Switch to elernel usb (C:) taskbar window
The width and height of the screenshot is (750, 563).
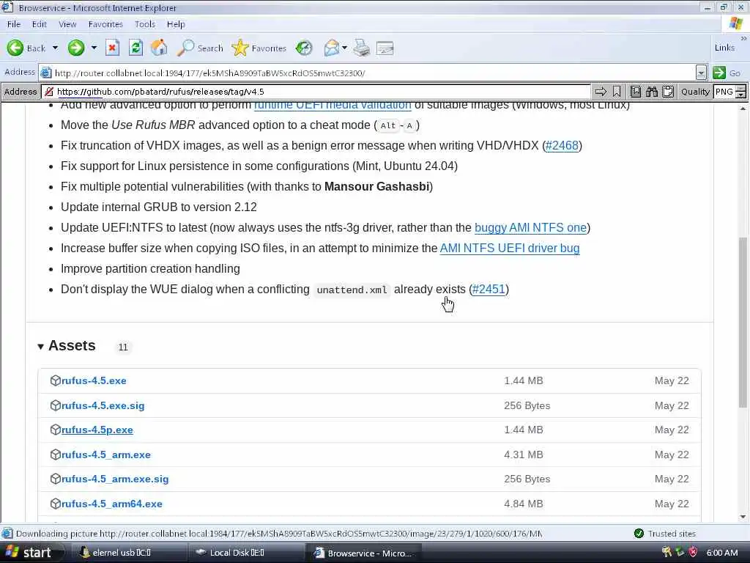128,553
